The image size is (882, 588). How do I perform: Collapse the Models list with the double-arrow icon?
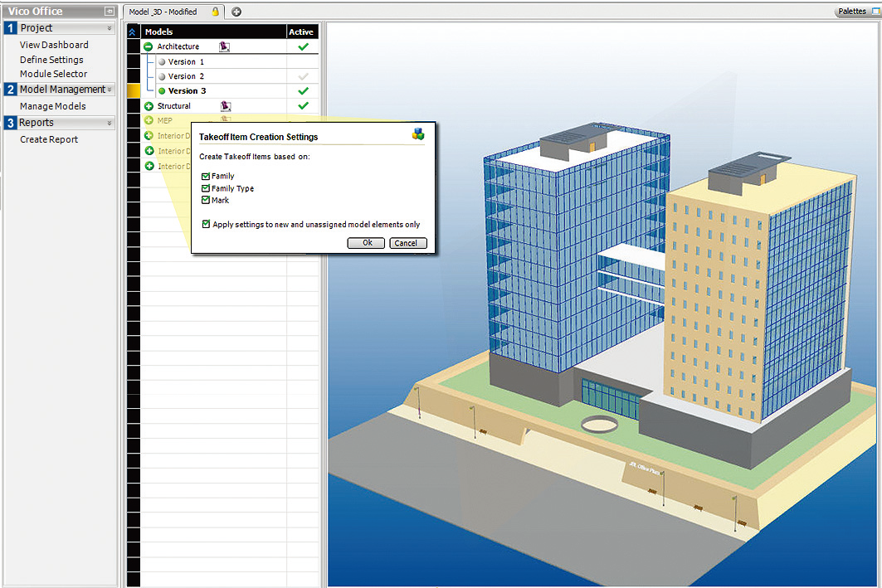[x=132, y=32]
